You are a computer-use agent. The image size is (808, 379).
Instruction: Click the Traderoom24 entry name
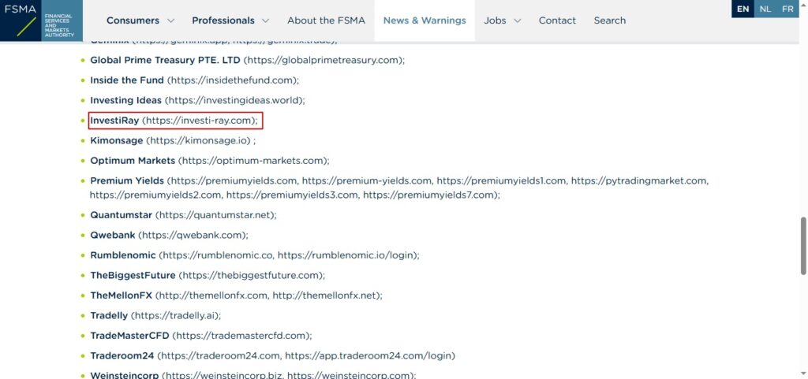(122, 355)
